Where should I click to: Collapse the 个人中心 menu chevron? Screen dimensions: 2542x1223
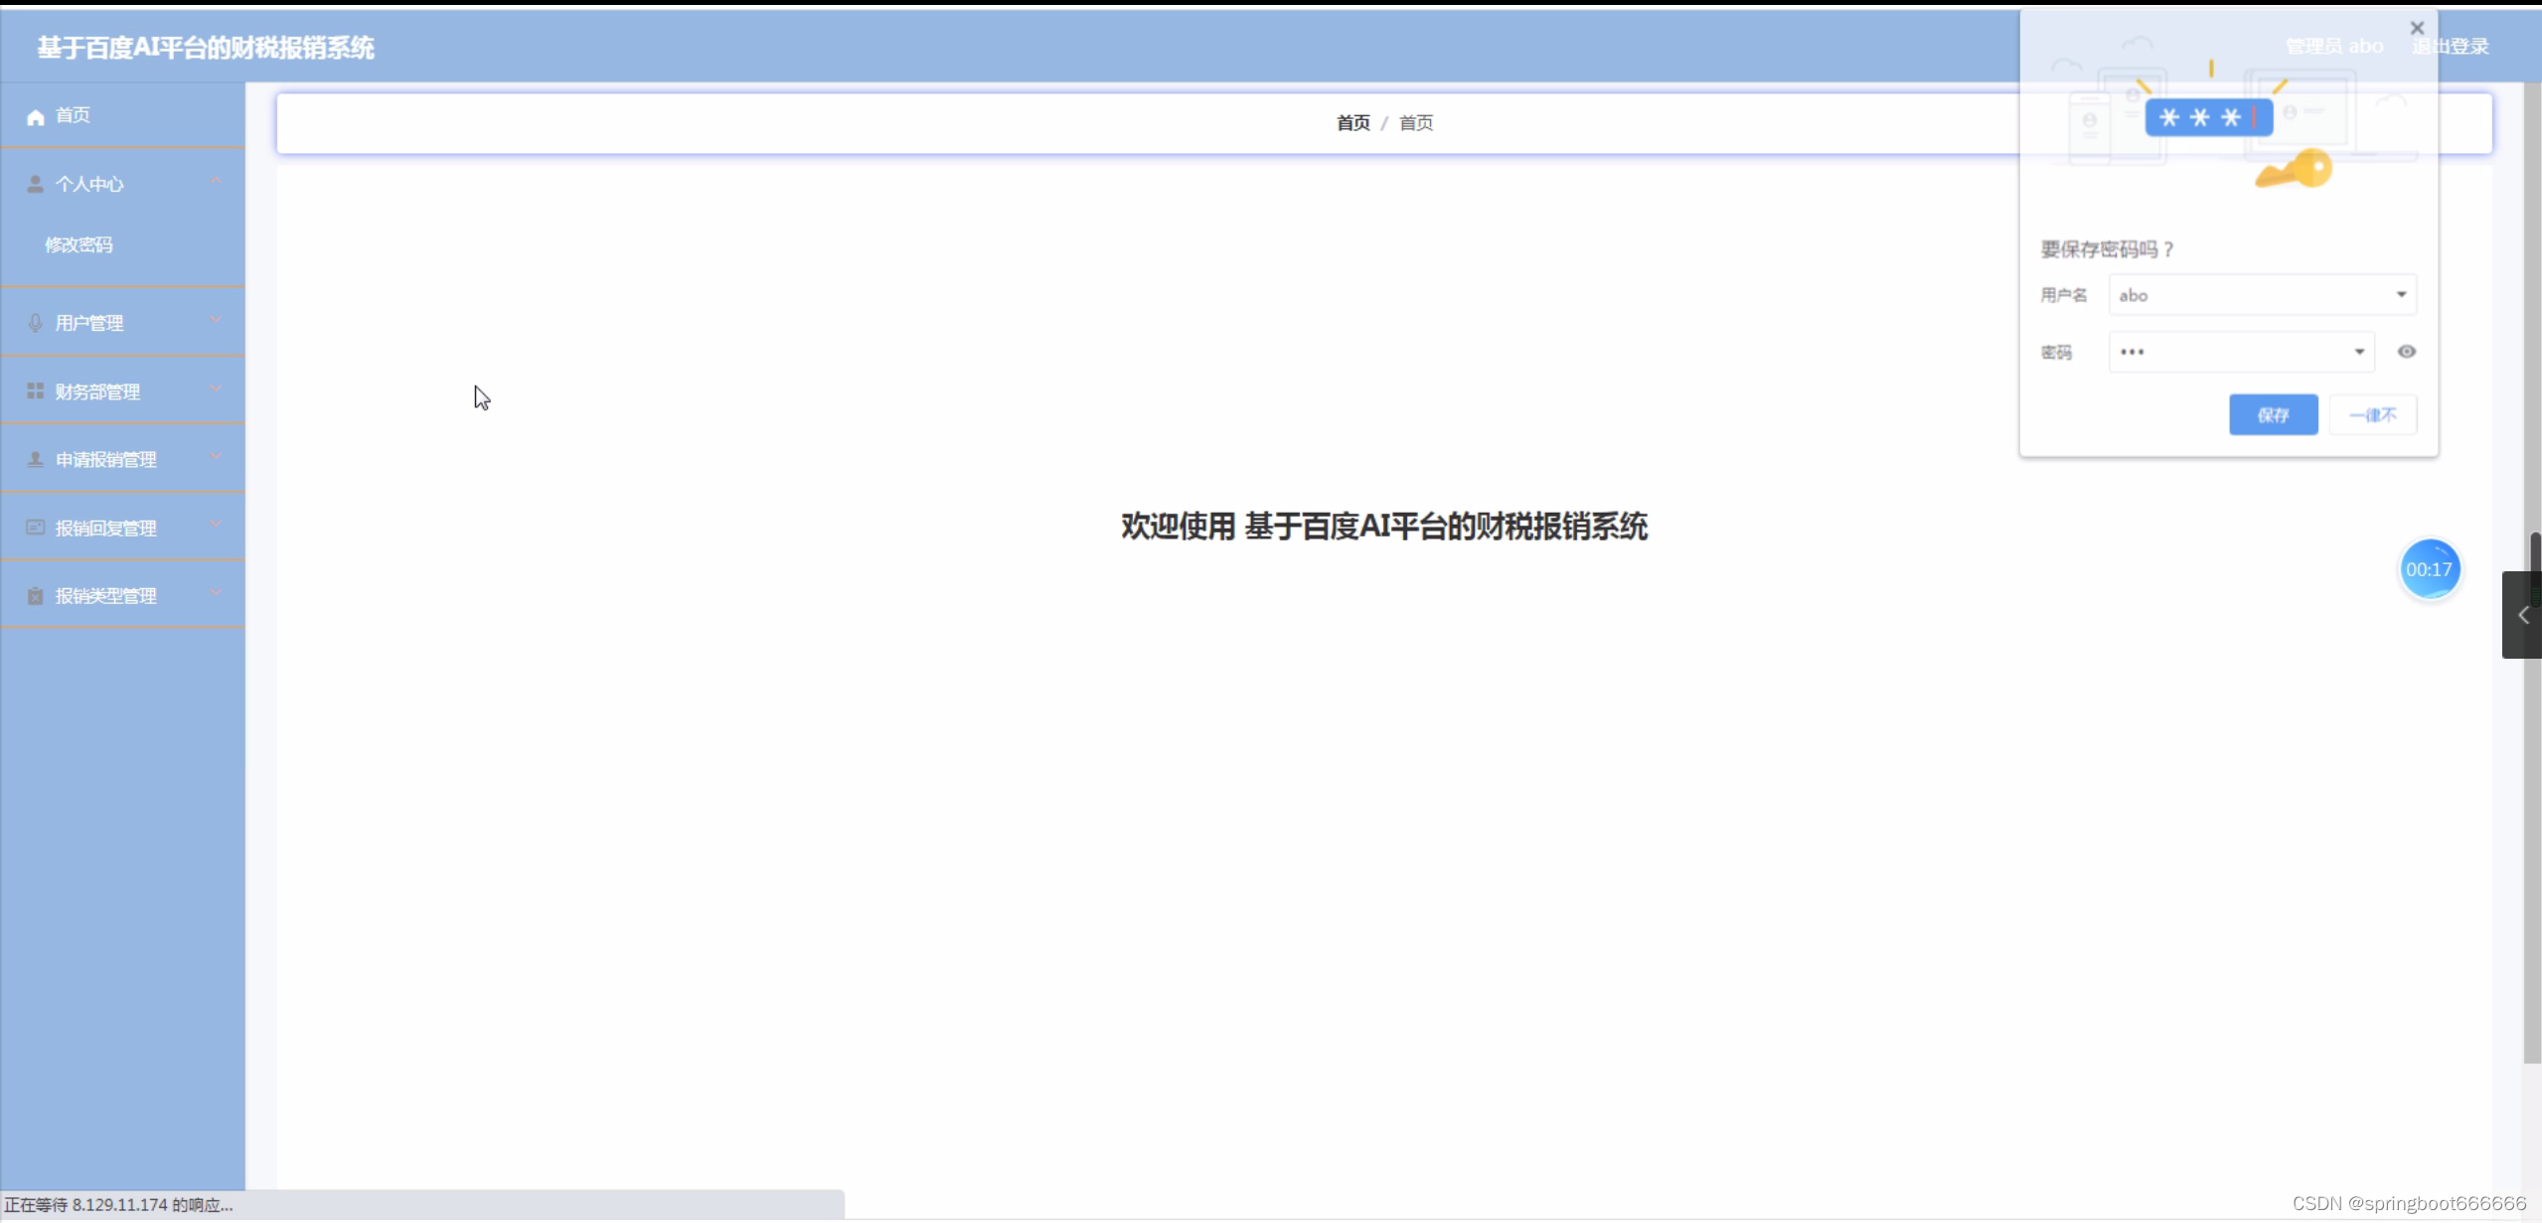tap(216, 182)
